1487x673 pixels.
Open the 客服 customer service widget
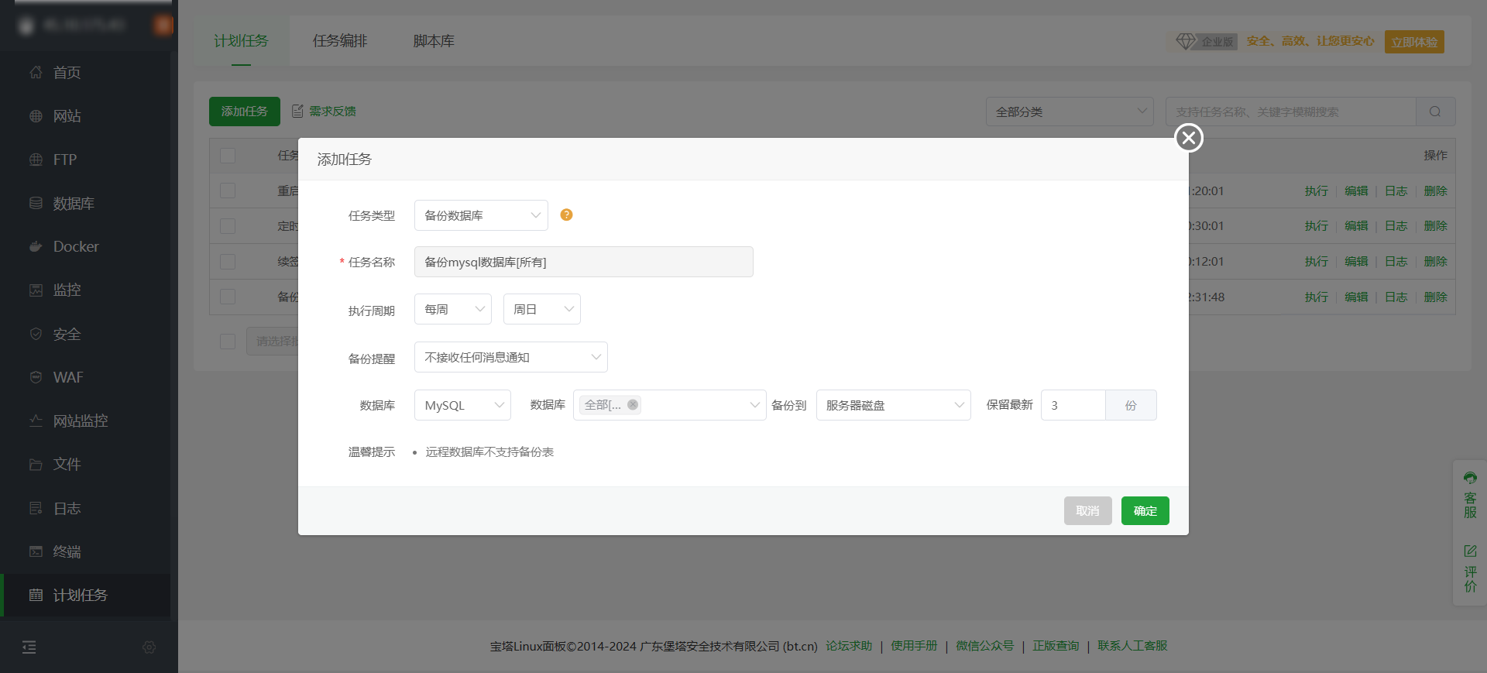click(1470, 494)
